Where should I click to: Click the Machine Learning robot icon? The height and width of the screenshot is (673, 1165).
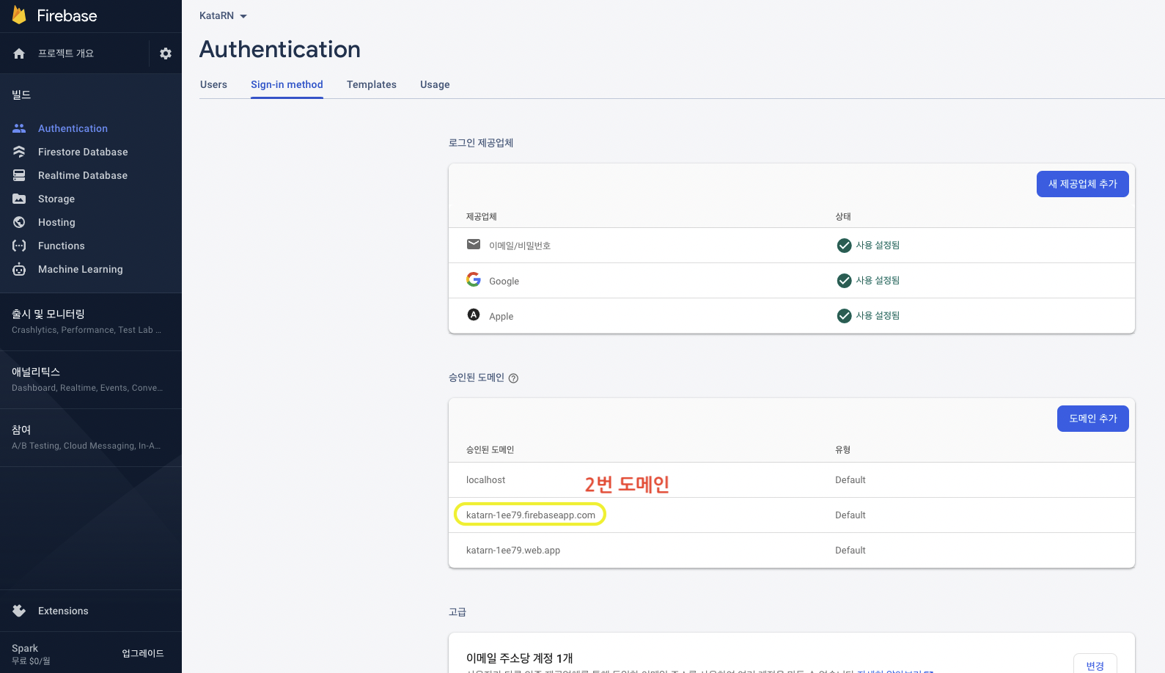coord(19,269)
